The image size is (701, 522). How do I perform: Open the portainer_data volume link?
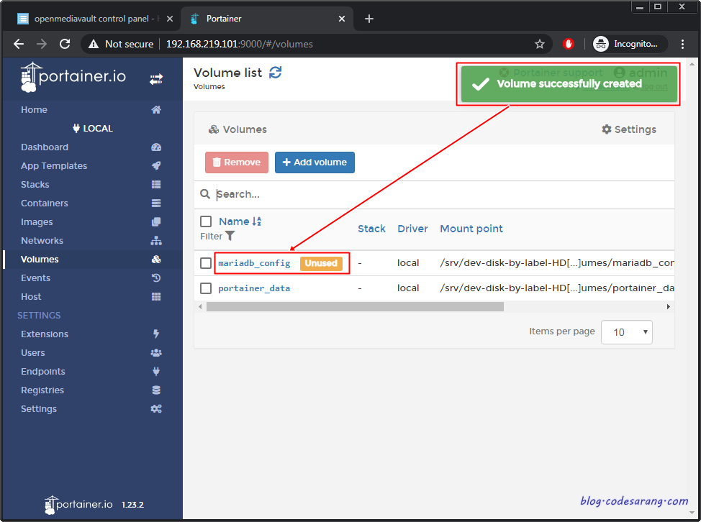254,288
